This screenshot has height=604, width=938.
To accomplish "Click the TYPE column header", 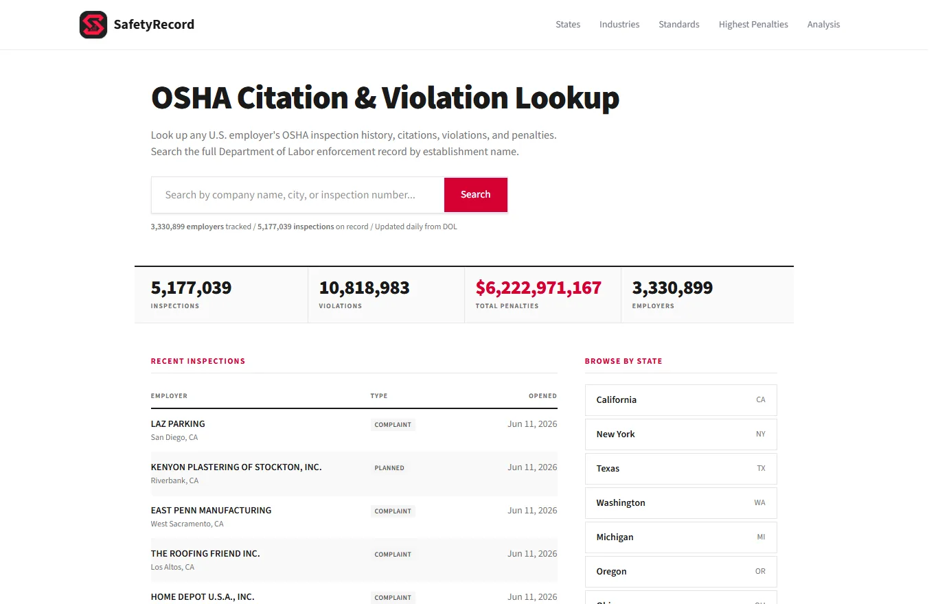I will pos(379,396).
